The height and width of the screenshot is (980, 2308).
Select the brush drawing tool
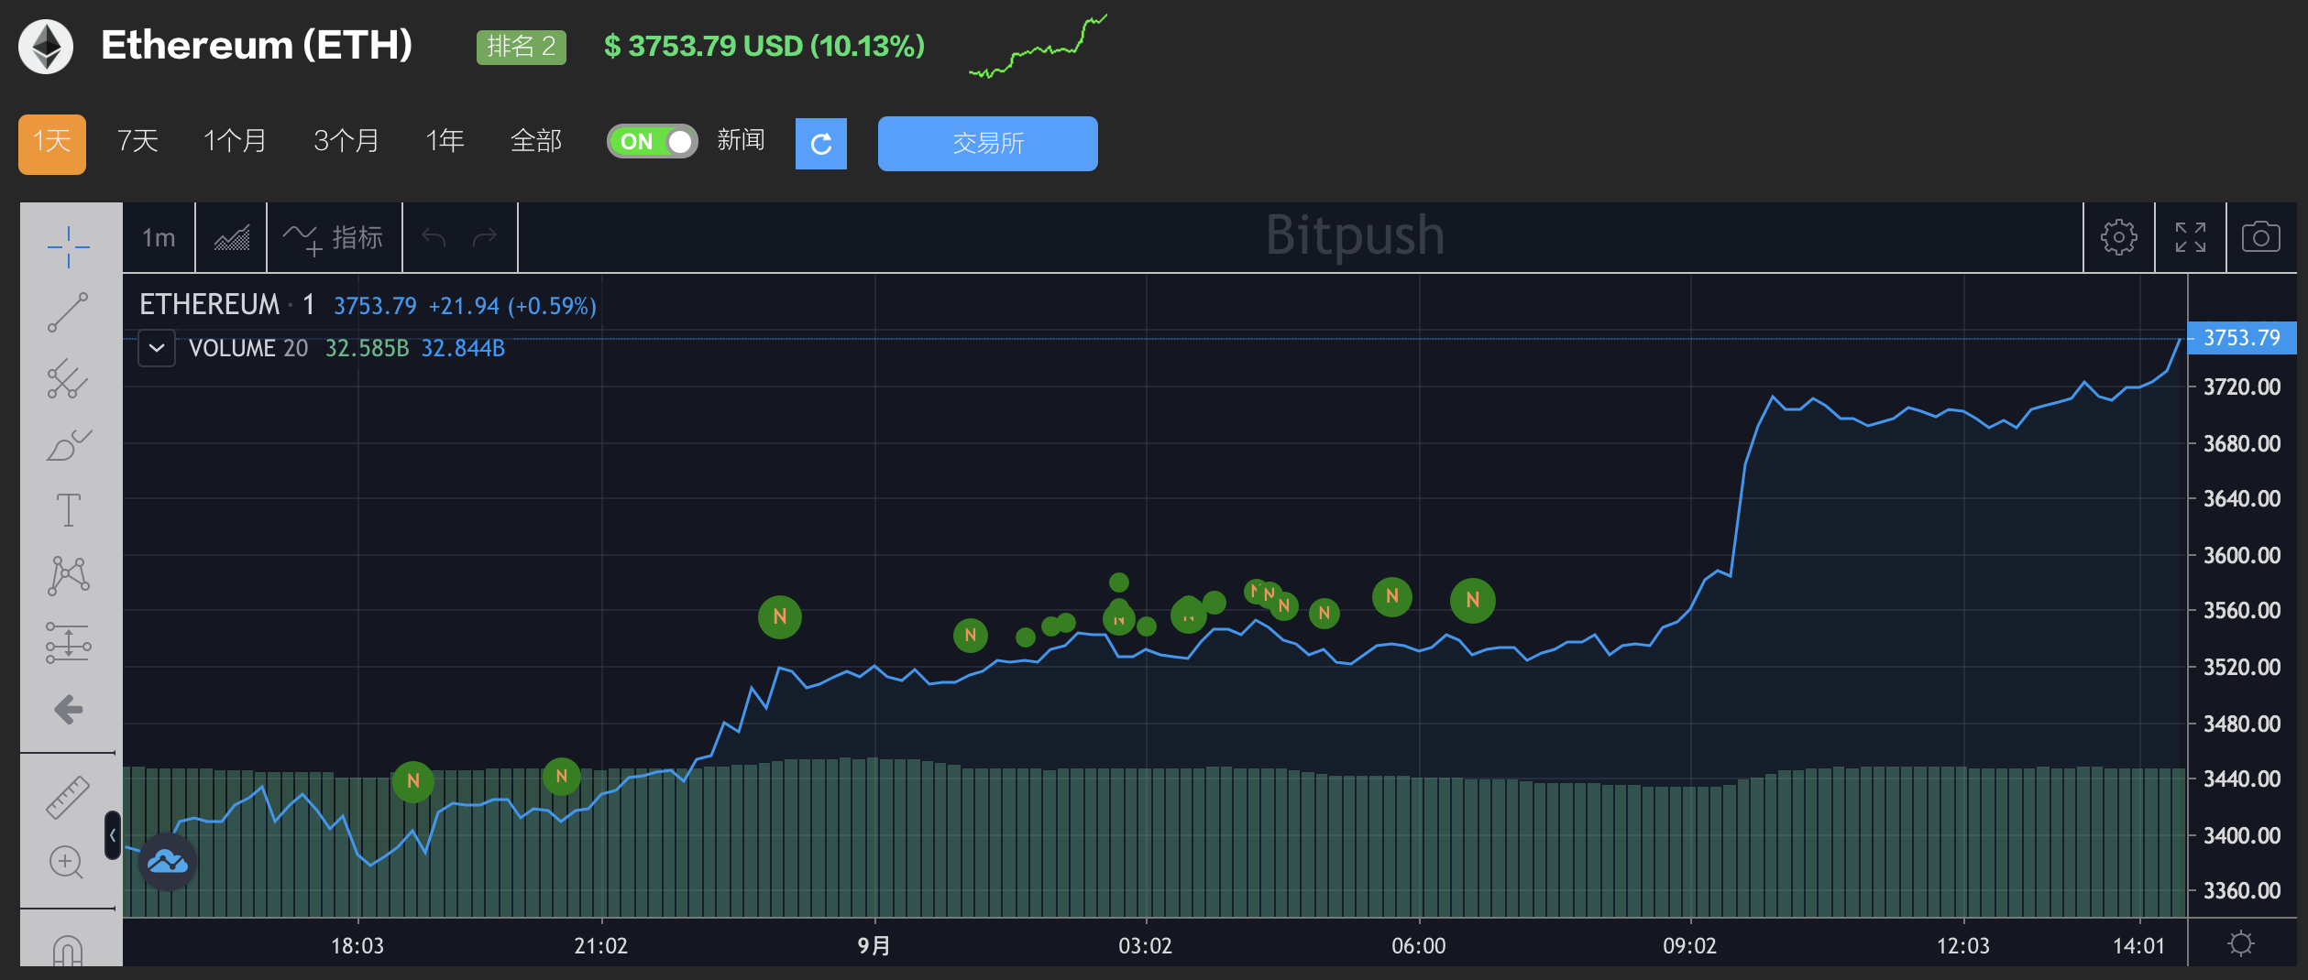[69, 444]
